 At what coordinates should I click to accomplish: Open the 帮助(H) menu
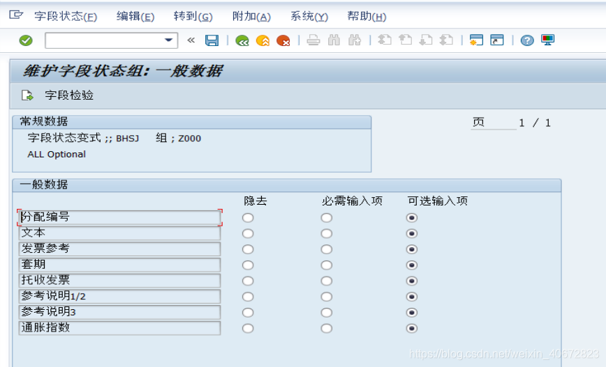click(367, 16)
